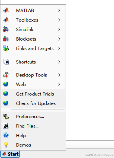Expand the Blocksets submenu arrow

pos(59,39)
